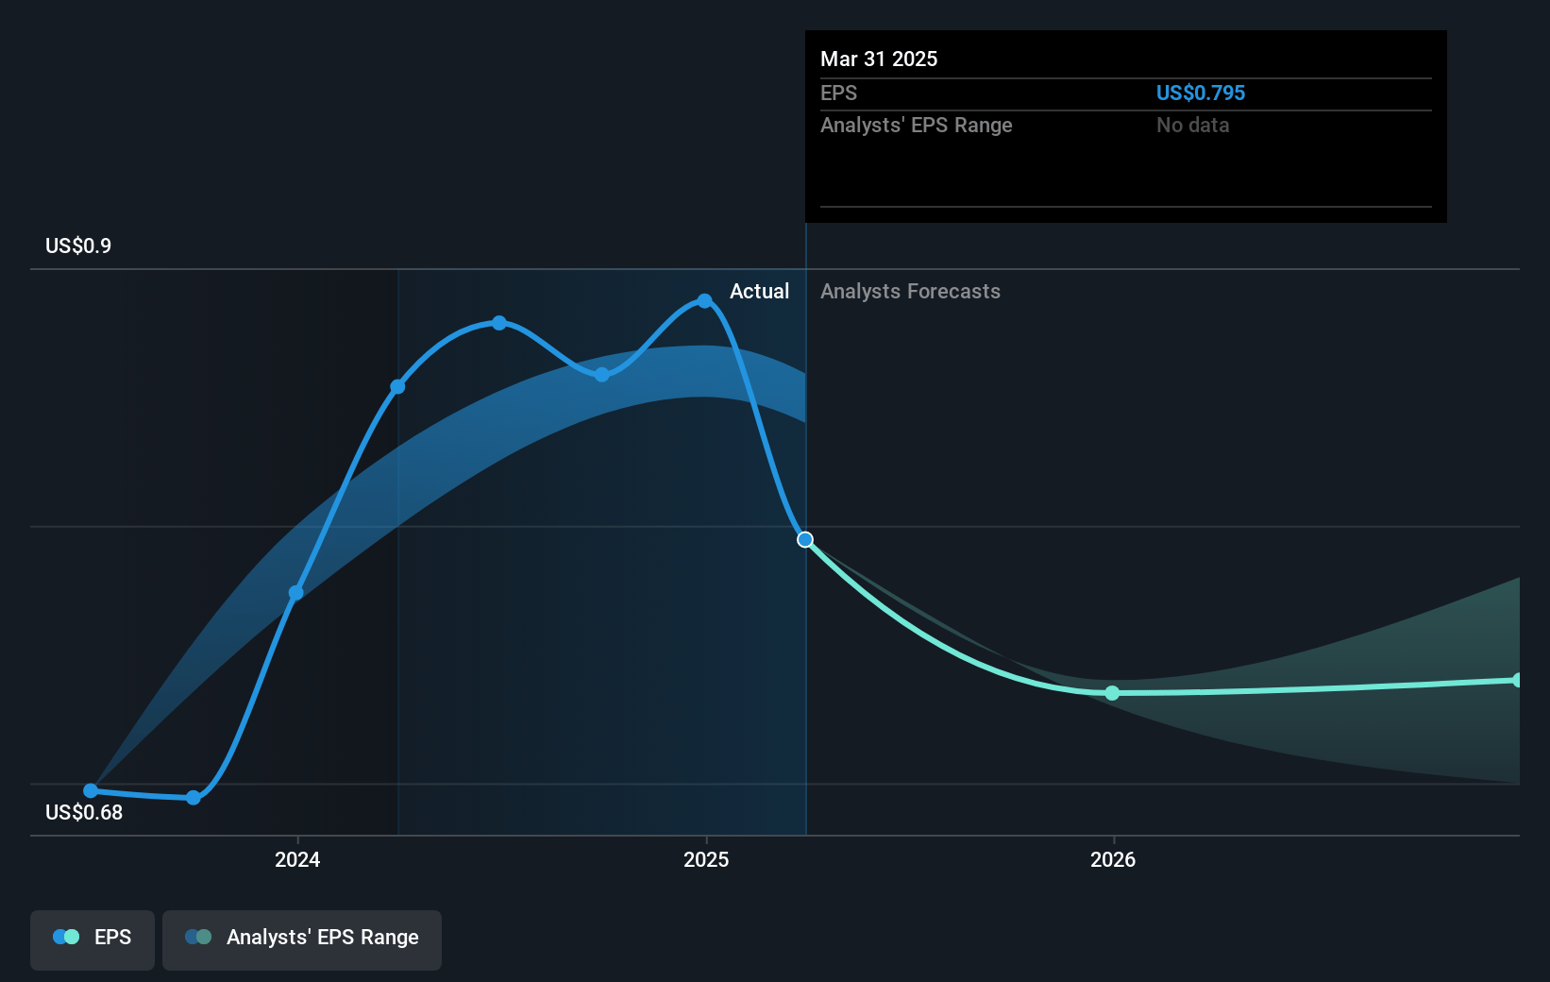Click the No data value in tooltip
Screen dimensions: 1550x982
coord(1193,125)
